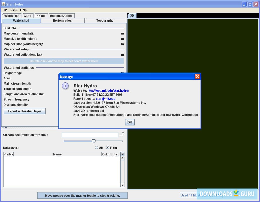Select the 3D view tab
Image resolution: width=260 pixels, height=202 pixels.
tap(132, 16)
